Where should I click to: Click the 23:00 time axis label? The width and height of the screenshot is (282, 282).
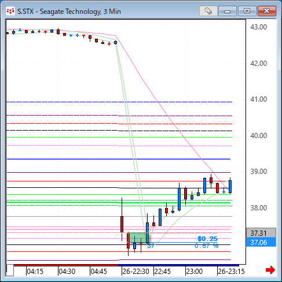195,272
